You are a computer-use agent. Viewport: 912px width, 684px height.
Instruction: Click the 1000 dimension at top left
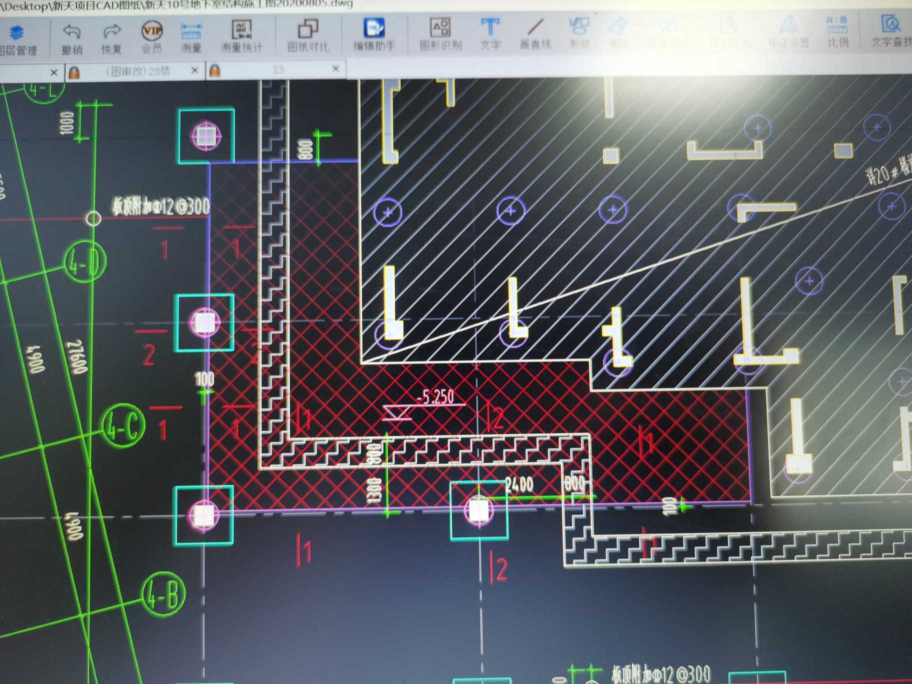(x=67, y=123)
